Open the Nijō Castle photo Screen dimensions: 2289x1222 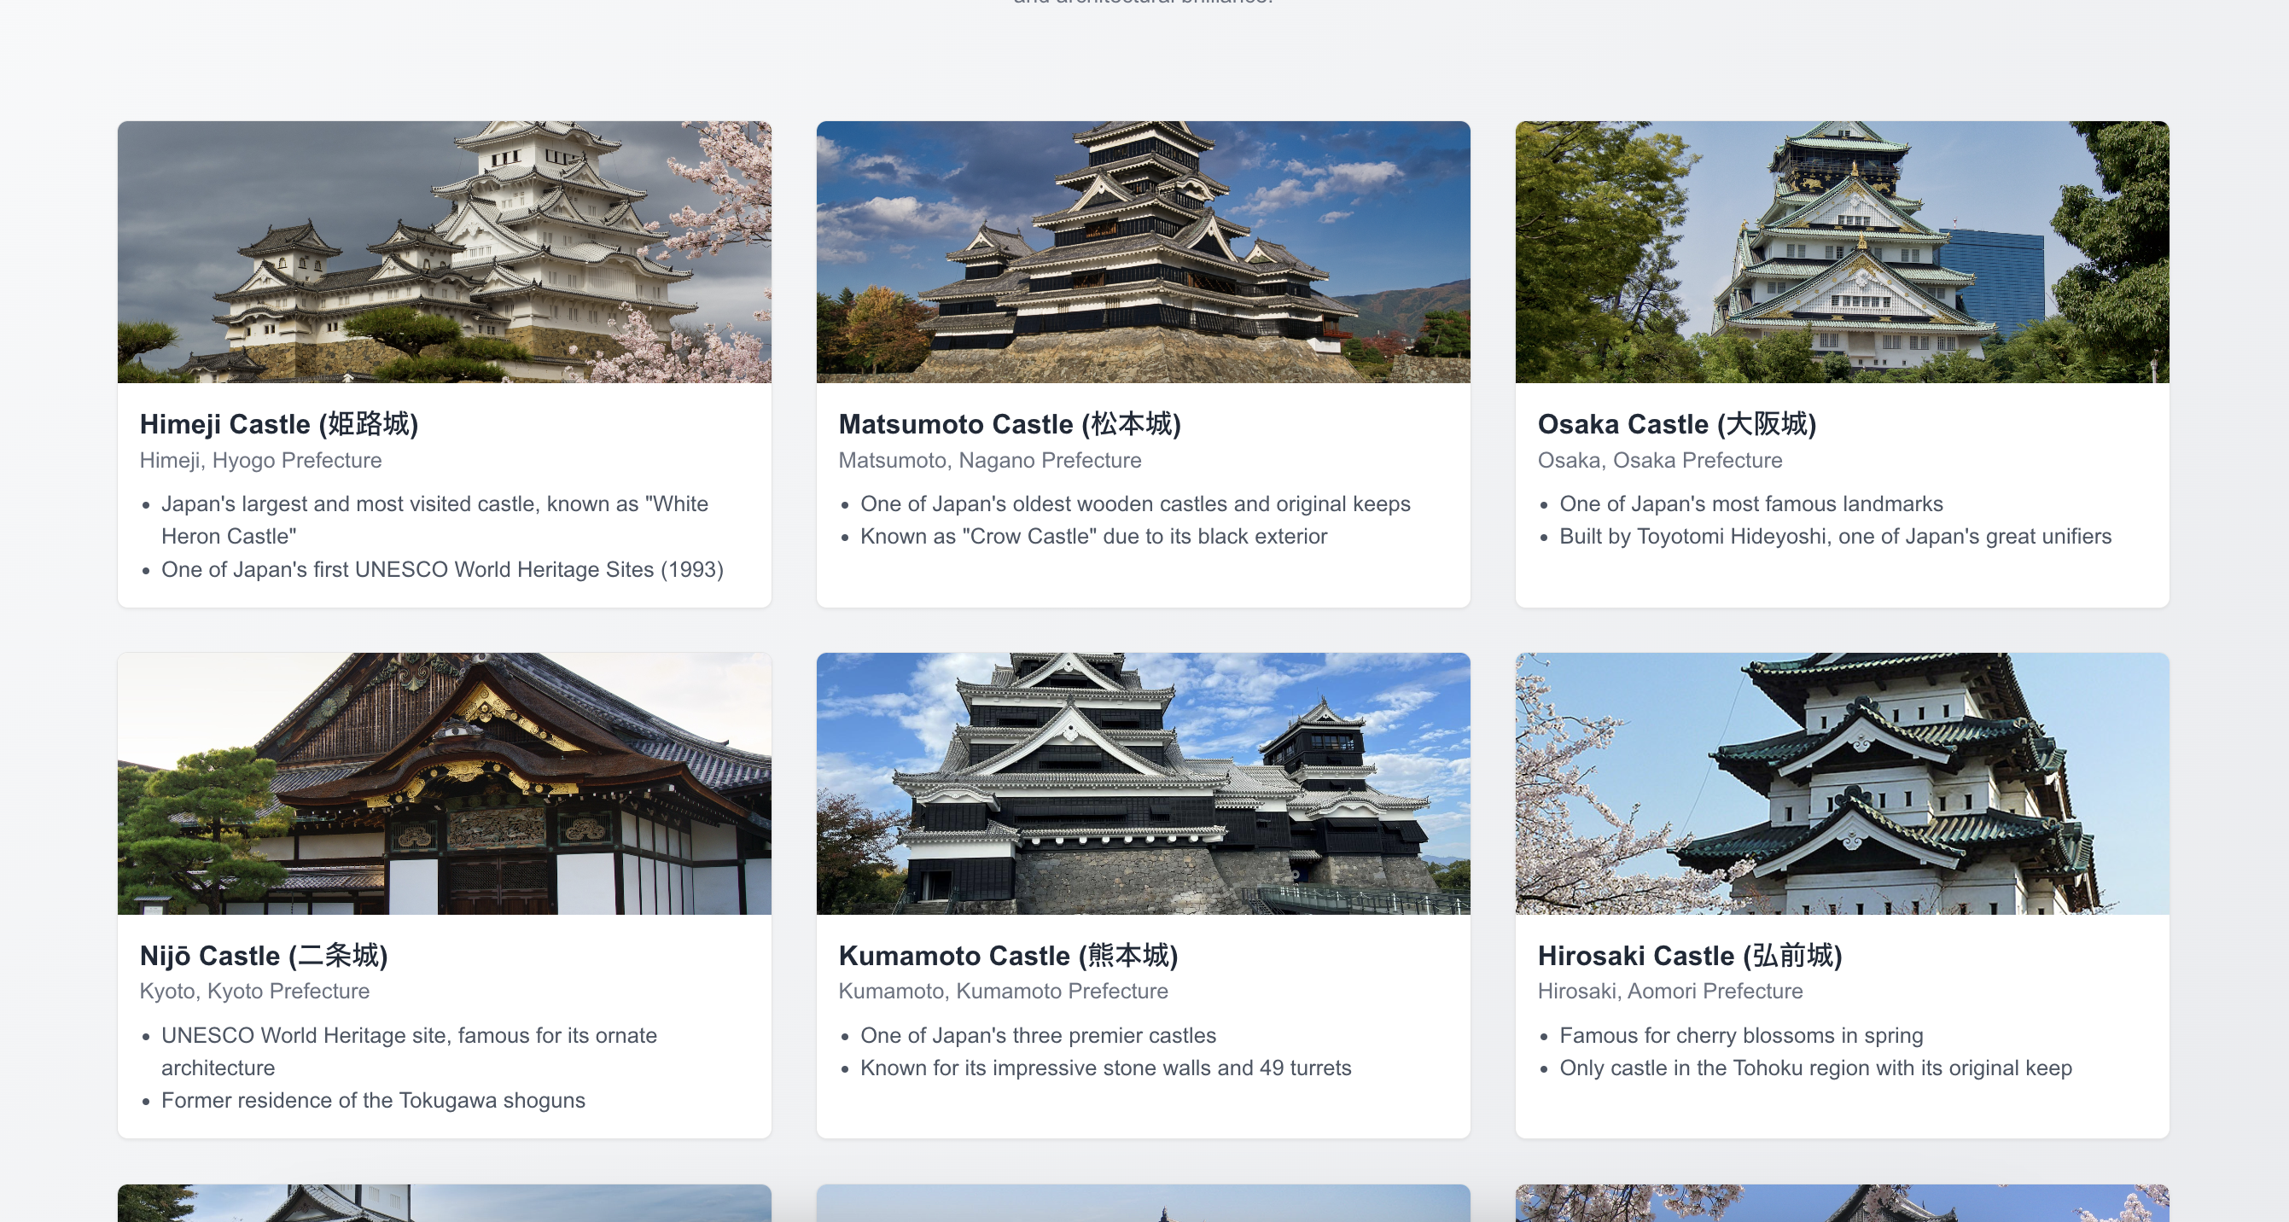click(445, 783)
